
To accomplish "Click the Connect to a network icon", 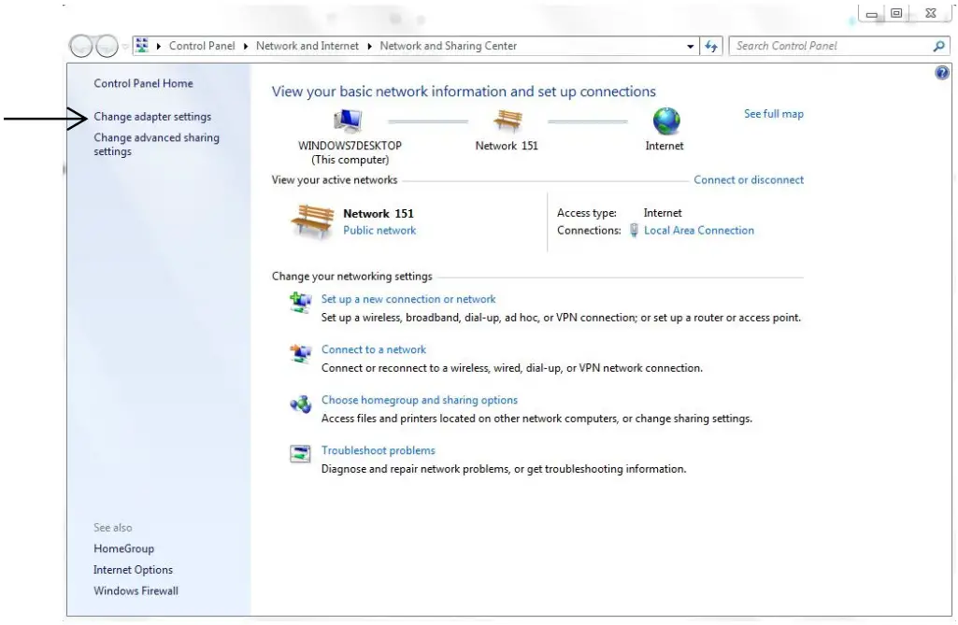I will click(300, 352).
